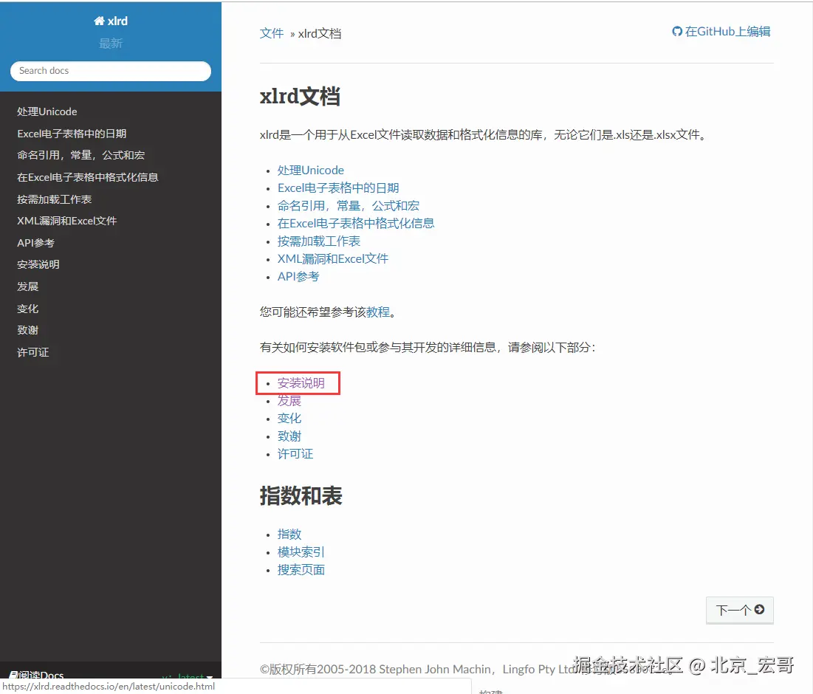Follow the highlighted 安装说明 content link
This screenshot has width=813, height=694.
(301, 383)
